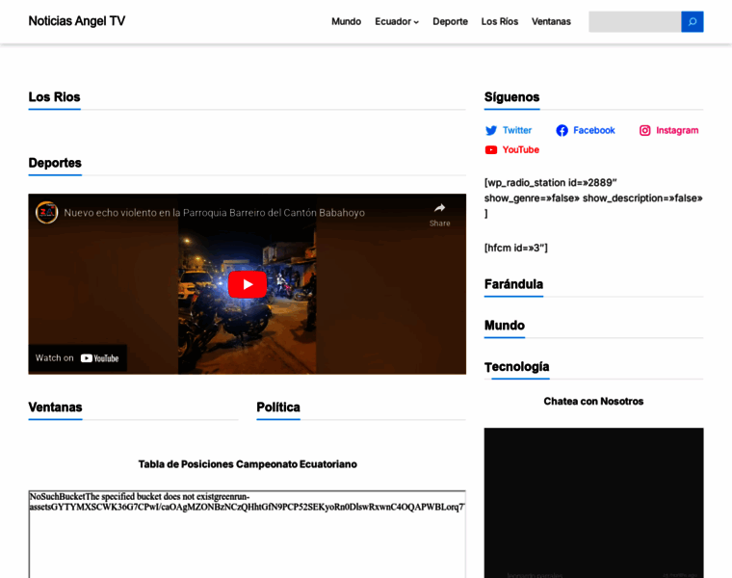
Task: Open the YouTube logo icon in Síguenos
Action: (x=491, y=150)
